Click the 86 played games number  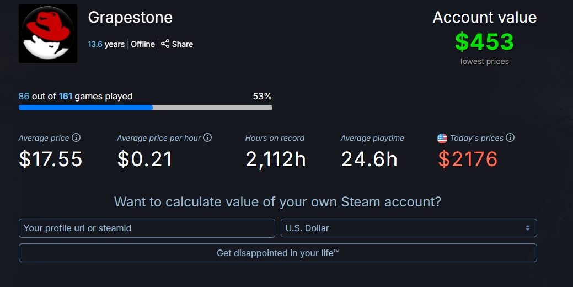tap(24, 97)
